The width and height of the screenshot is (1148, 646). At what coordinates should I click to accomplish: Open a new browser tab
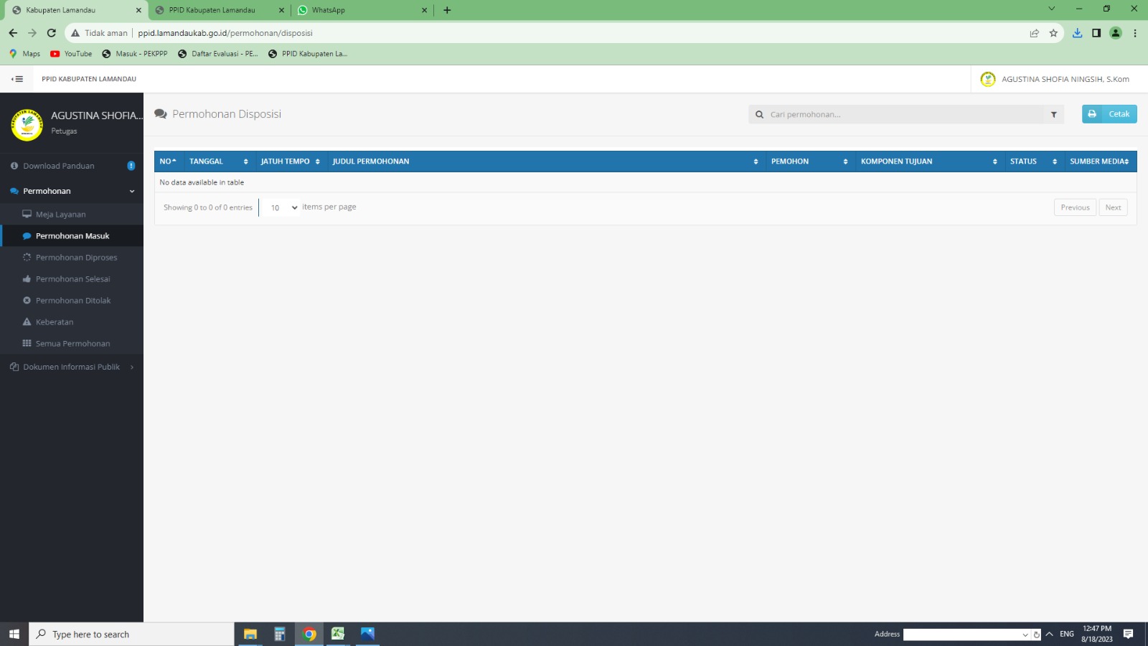click(447, 10)
